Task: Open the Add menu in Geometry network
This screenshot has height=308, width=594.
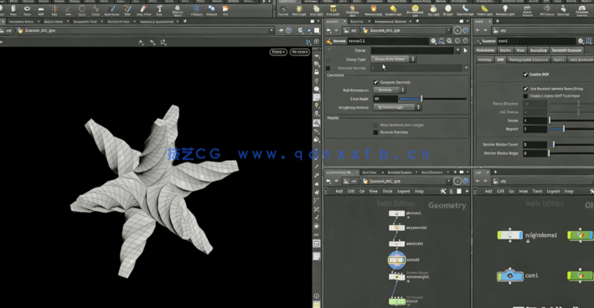Action: coord(339,192)
